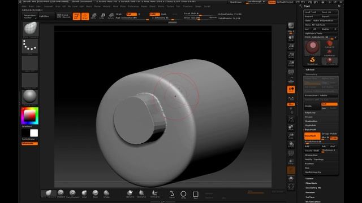Select the white main color swatch
This screenshot has width=362, height=203.
(34, 133)
